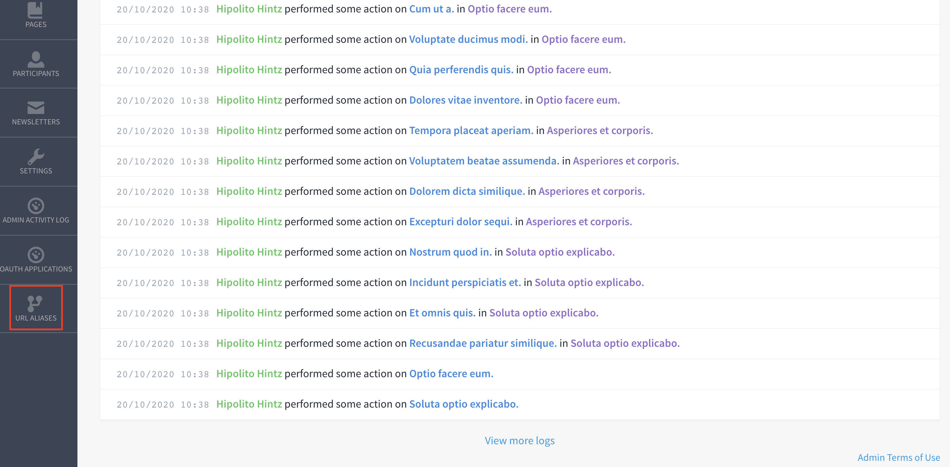Open Soluta optio explicabo. in Nostrum quod row
The width and height of the screenshot is (950, 467).
coord(560,252)
